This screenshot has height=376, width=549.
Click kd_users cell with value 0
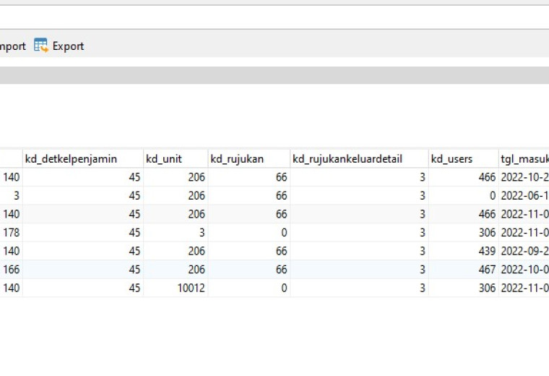(x=464, y=195)
